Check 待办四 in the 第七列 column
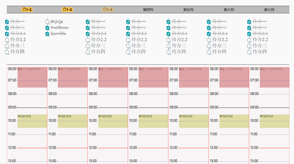Image resolution: width=294 pixels, height=164 pixels. click(249, 52)
